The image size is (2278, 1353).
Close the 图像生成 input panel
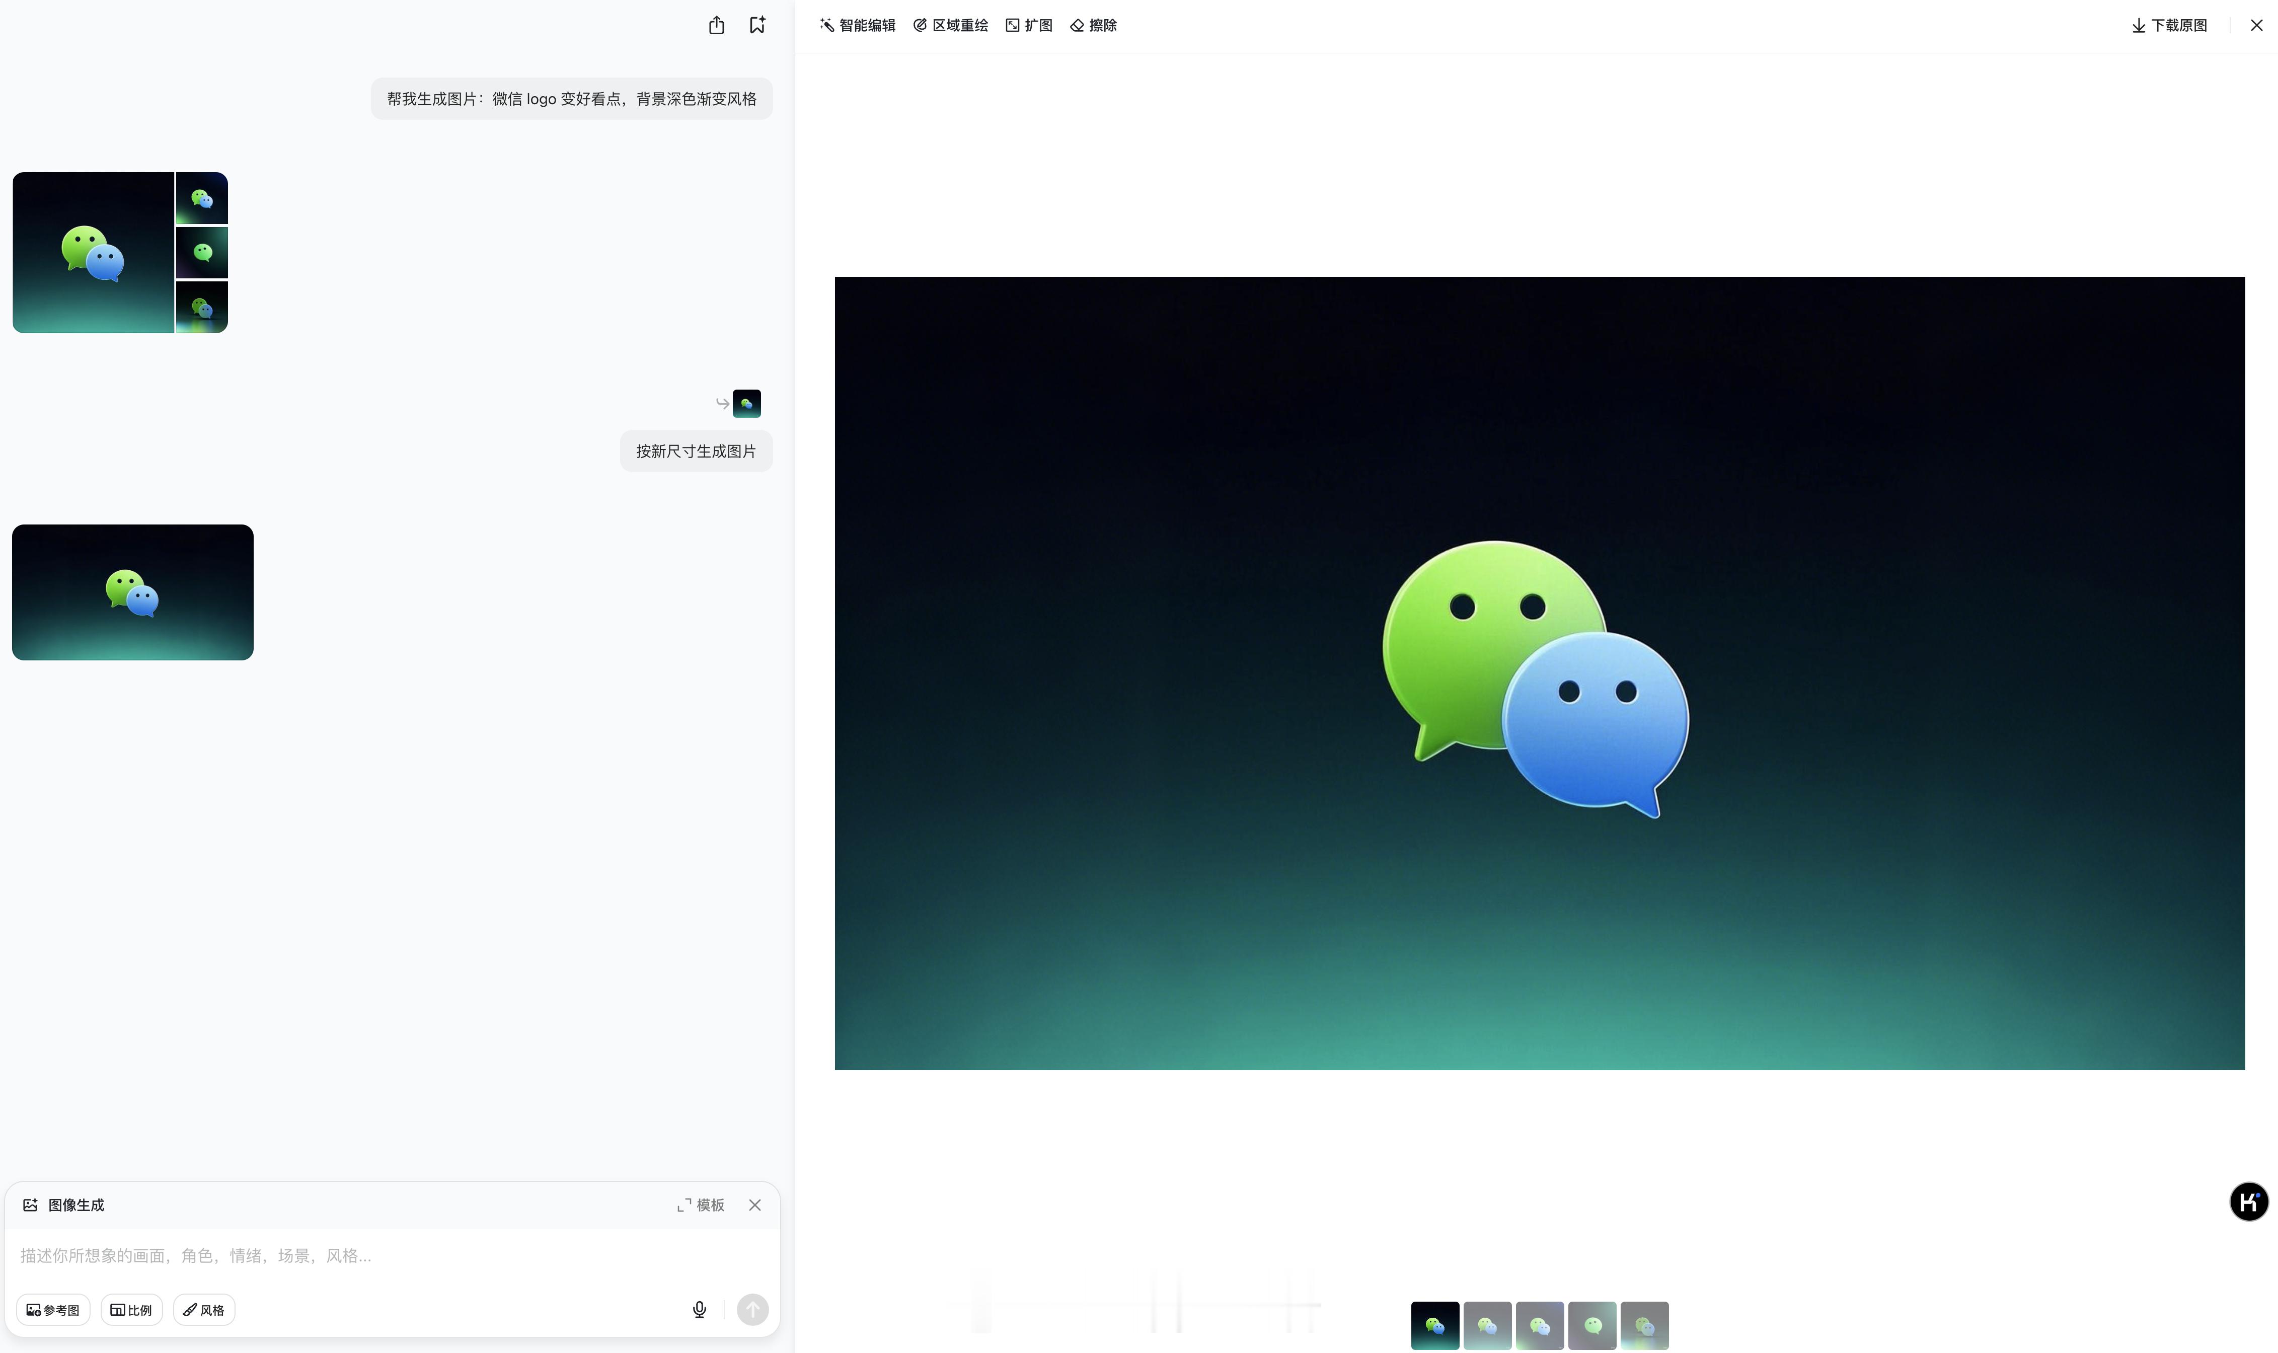(755, 1206)
